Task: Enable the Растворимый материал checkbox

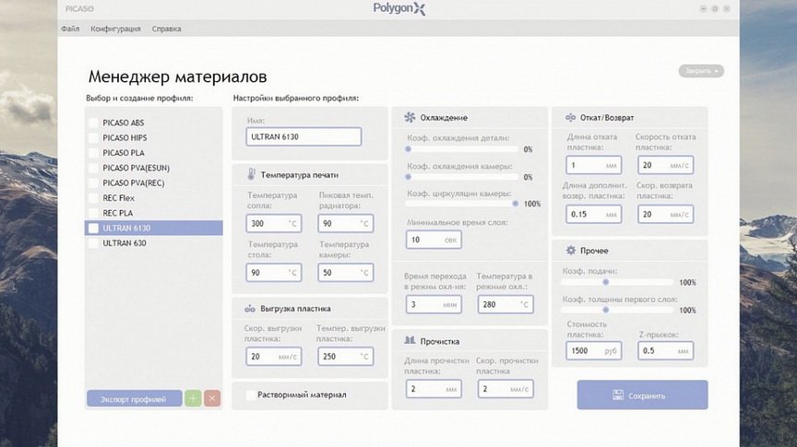Action: tap(251, 394)
